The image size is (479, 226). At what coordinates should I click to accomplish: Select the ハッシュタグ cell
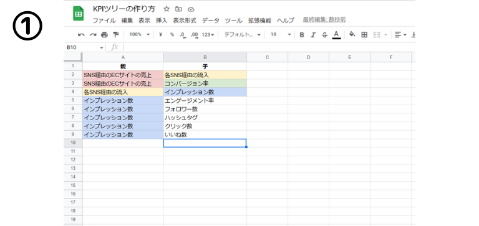(x=205, y=118)
